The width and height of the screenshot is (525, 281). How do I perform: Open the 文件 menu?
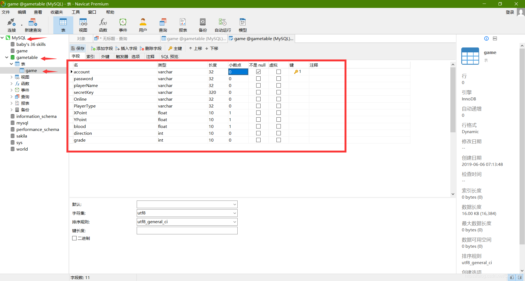(6, 12)
